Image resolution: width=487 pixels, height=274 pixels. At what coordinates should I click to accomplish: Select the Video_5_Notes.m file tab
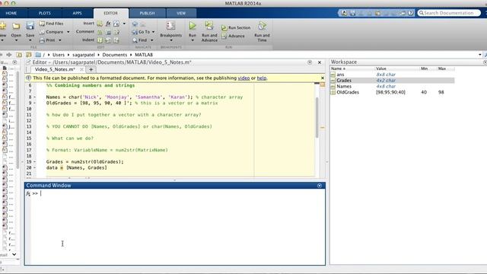[55, 69]
